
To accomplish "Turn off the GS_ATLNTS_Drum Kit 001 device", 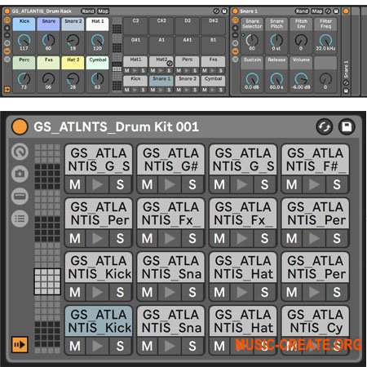I will click(x=20, y=127).
